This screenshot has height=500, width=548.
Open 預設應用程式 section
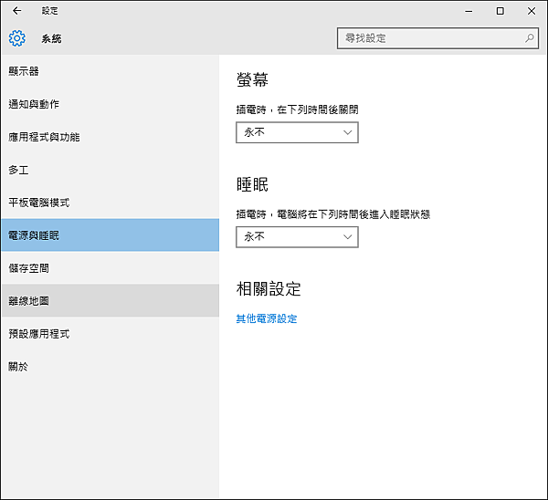[x=110, y=333]
